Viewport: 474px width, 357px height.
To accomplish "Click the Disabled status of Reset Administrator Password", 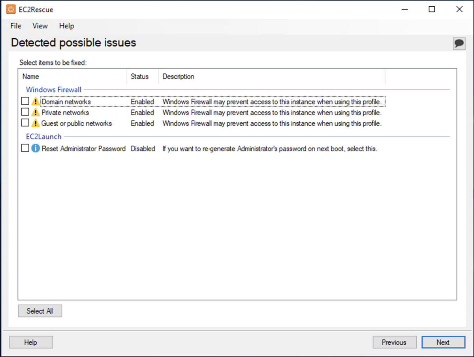I will 143,149.
